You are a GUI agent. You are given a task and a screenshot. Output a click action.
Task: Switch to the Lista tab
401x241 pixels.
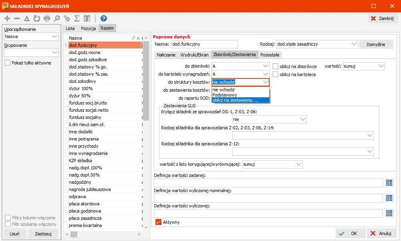click(70, 28)
